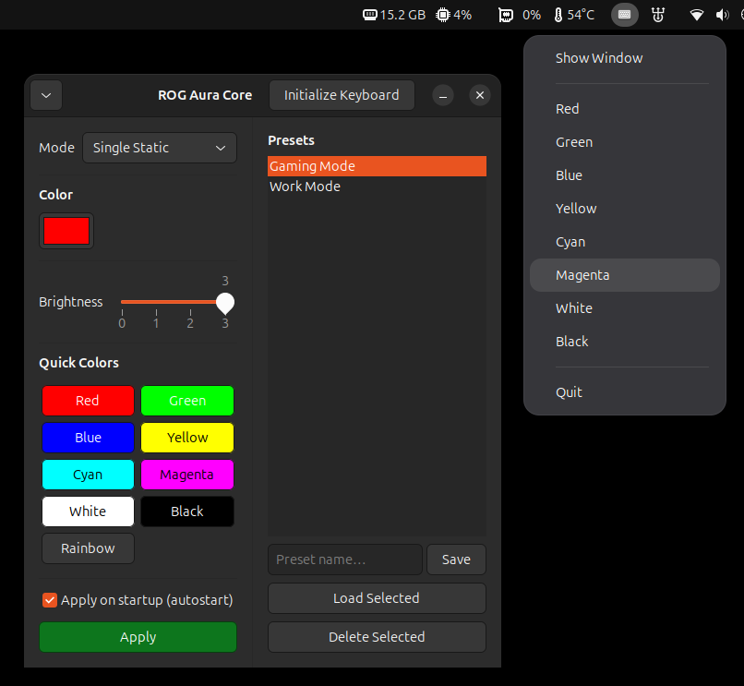Click the trident-shaped tray icon
Screen dimensions: 744x686
tap(657, 15)
